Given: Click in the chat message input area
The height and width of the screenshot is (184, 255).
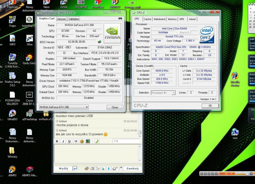Looking at the screenshot, I should coord(96,154).
